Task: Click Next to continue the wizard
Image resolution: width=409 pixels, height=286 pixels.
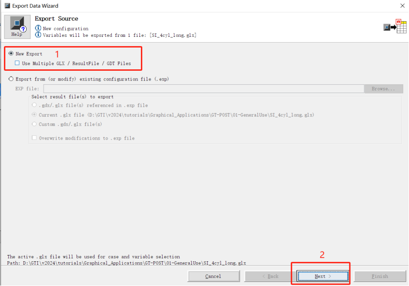Action: [x=323, y=276]
